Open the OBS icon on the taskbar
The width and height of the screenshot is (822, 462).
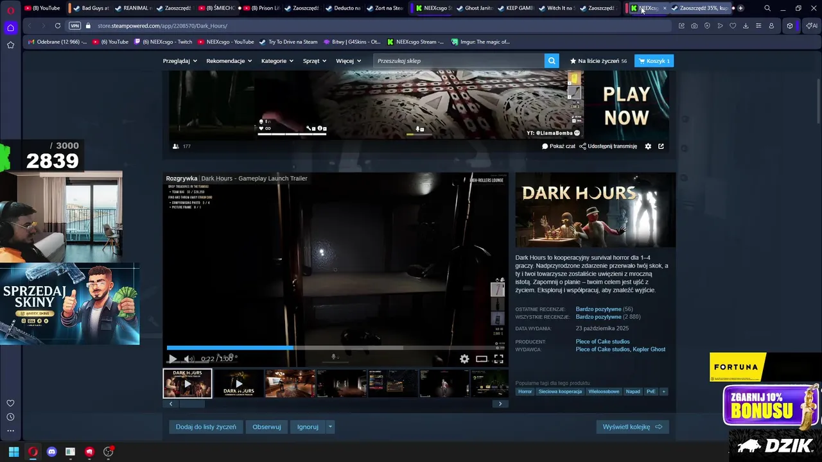coord(108,452)
